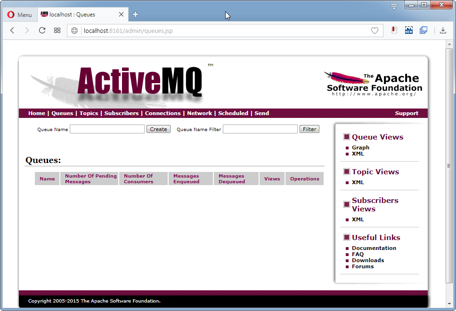Click the Name column header
456x311 pixels.
[47, 179]
